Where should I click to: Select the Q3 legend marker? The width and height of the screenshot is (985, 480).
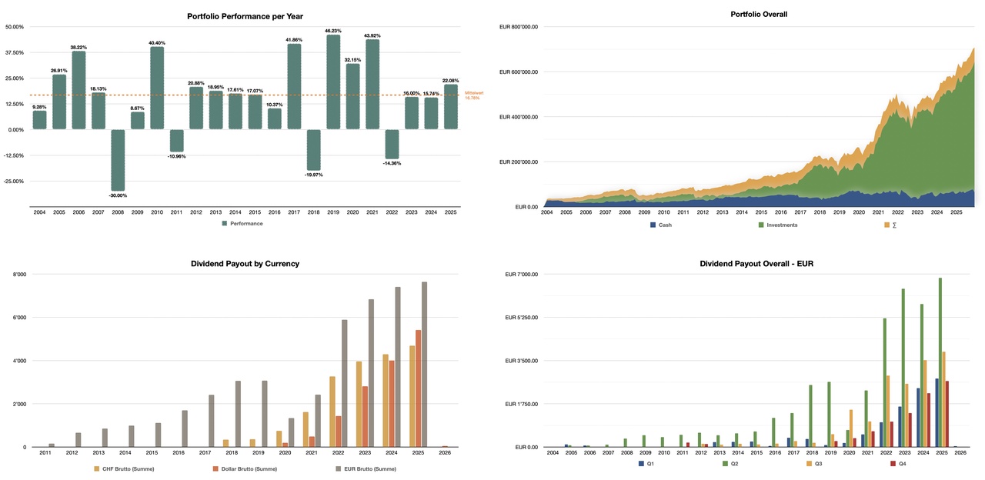[x=807, y=464]
